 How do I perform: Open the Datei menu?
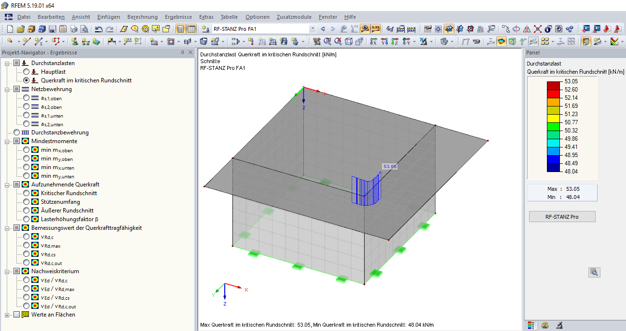point(24,17)
